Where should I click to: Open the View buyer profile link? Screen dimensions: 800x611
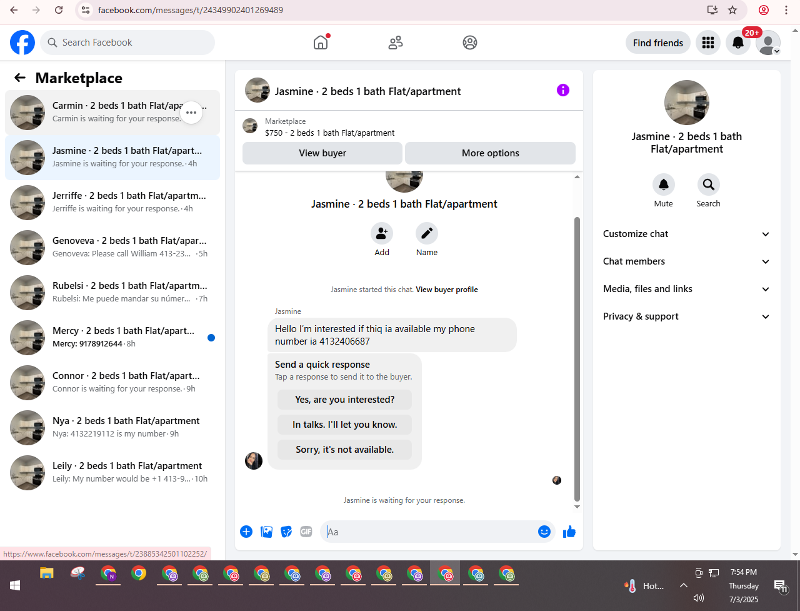click(x=447, y=290)
